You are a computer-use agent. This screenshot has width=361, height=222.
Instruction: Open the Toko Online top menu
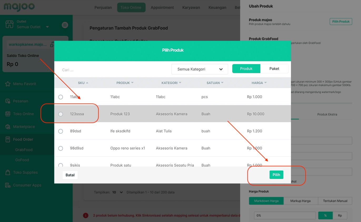pos(131,7)
